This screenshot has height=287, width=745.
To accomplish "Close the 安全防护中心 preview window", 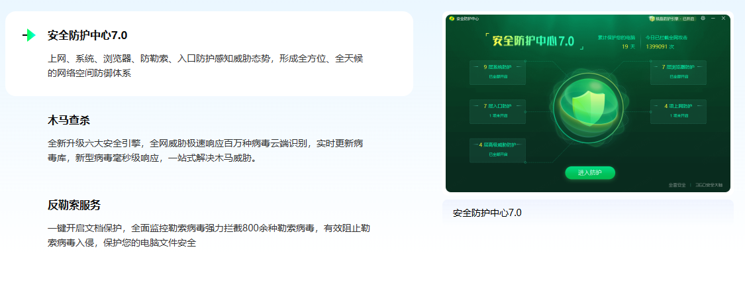I will 724,19.
